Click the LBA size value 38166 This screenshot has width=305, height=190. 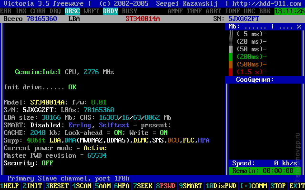[x=51, y=117]
